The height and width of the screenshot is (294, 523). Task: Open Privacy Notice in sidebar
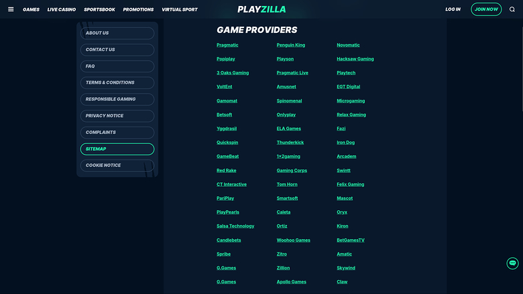[117, 116]
